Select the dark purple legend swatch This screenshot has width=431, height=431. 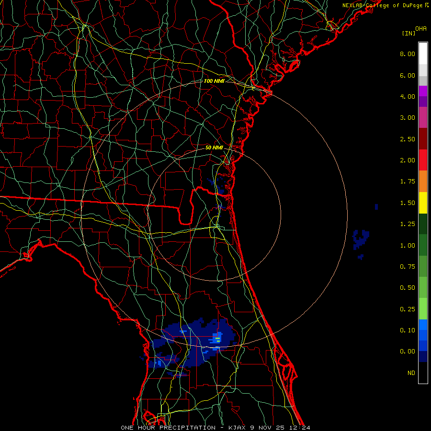423,102
